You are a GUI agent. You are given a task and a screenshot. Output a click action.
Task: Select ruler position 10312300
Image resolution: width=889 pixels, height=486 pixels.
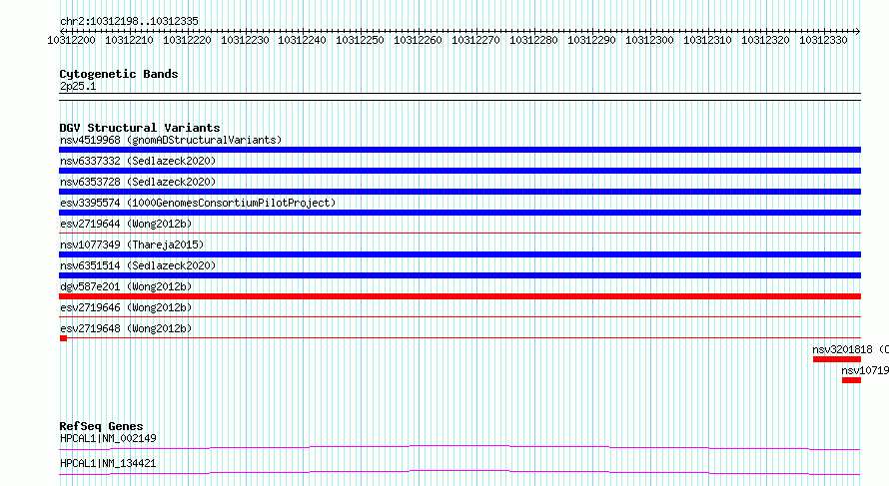pos(649,40)
